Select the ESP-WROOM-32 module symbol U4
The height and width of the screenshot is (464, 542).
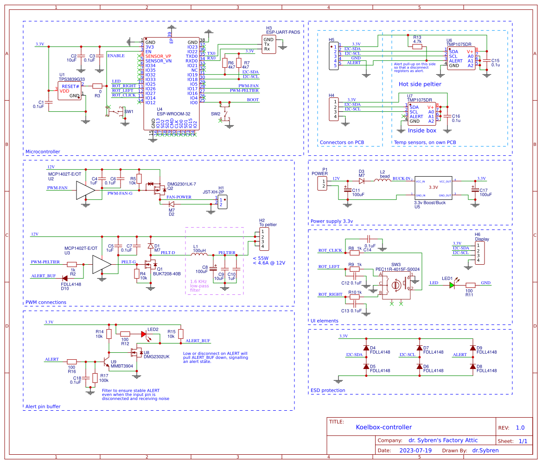(172, 83)
